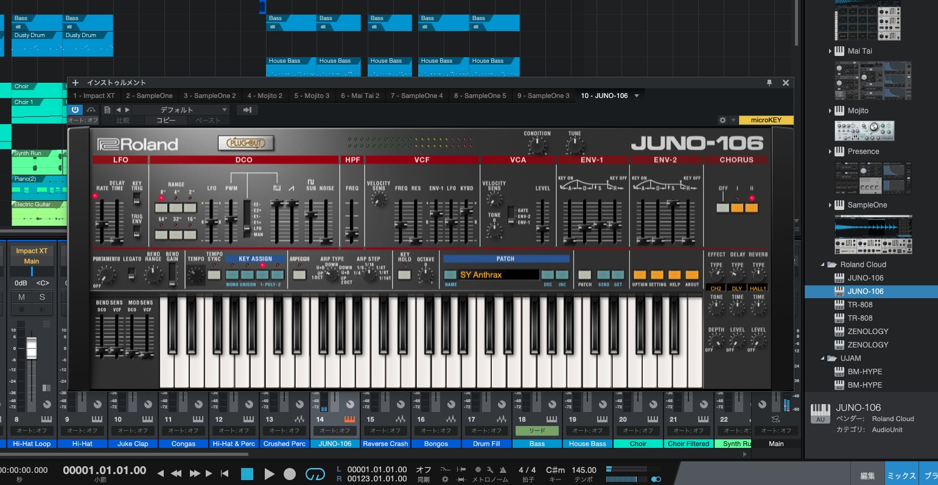The image size is (938, 485).
Task: Click the waveform icon on channel 13
Action: pos(299,419)
